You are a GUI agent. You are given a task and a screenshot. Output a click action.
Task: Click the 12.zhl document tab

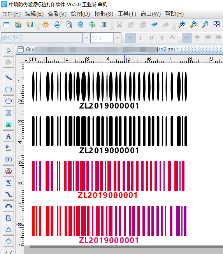[x=98, y=49]
